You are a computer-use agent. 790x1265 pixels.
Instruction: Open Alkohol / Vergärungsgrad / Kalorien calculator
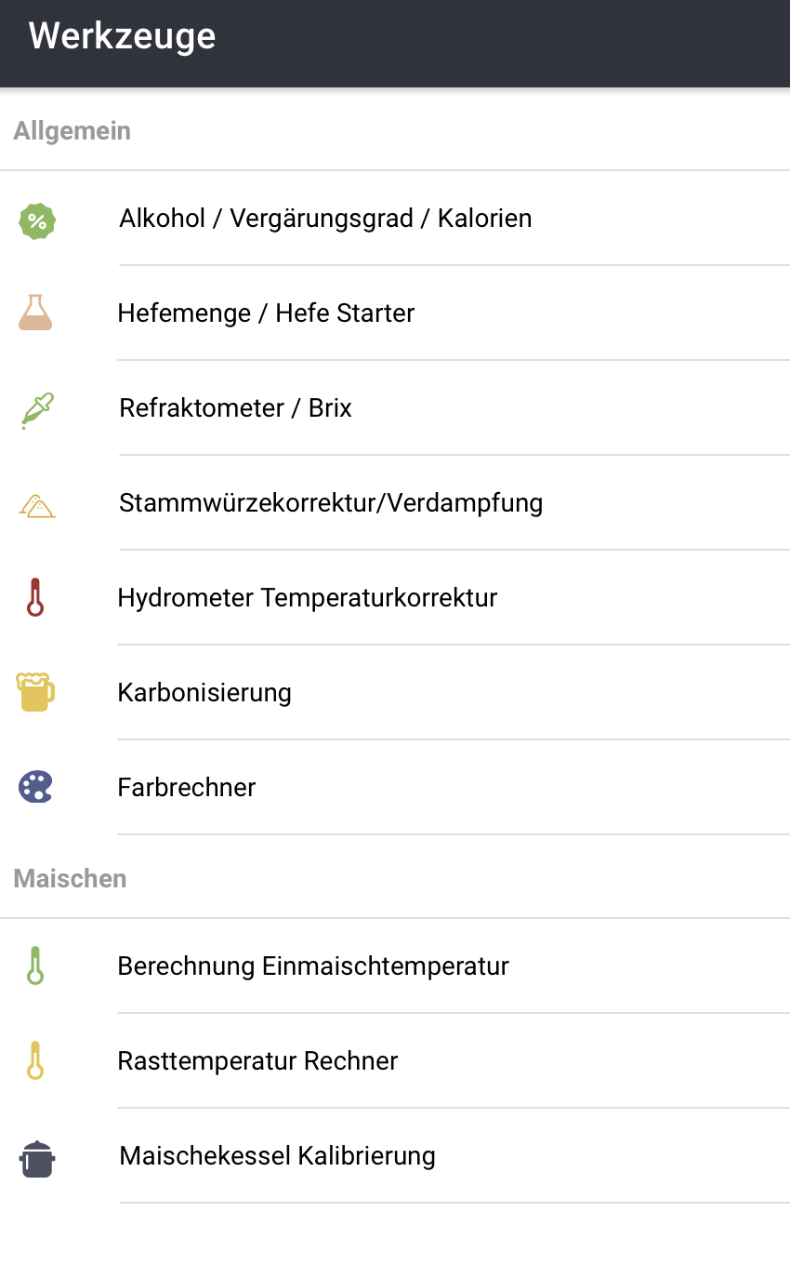pos(325,219)
